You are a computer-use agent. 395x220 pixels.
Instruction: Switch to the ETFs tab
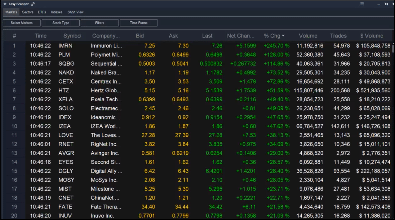(42, 12)
